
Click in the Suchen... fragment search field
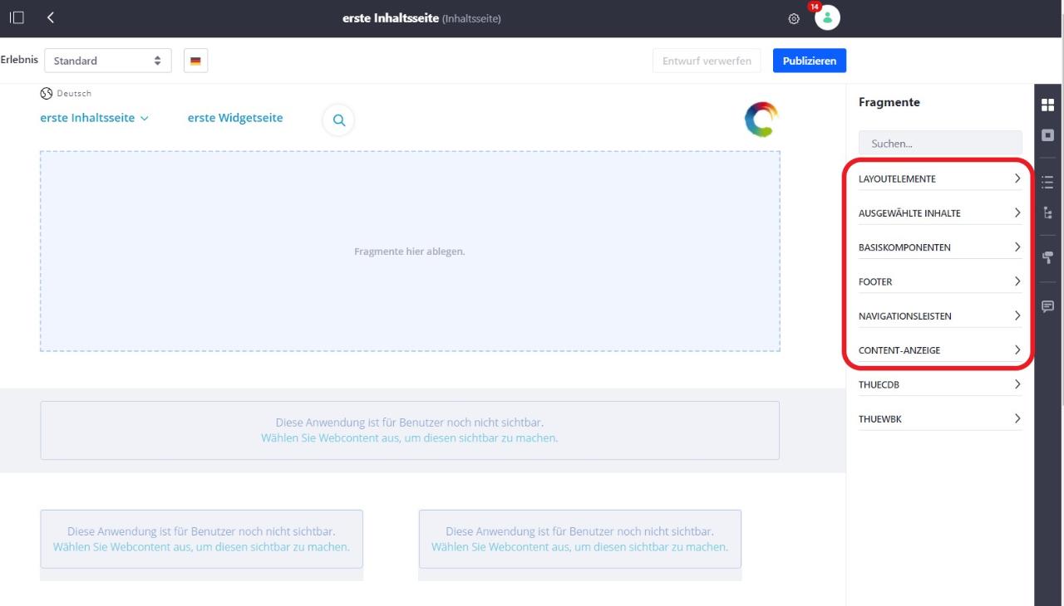coord(940,144)
